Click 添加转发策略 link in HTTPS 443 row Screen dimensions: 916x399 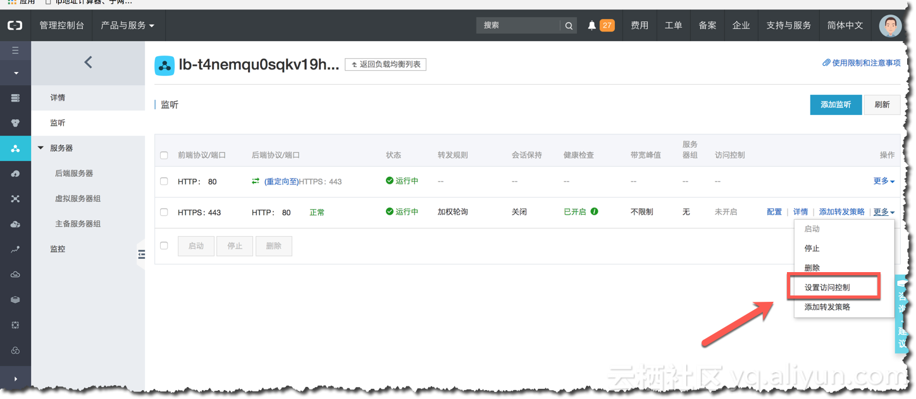(x=841, y=212)
